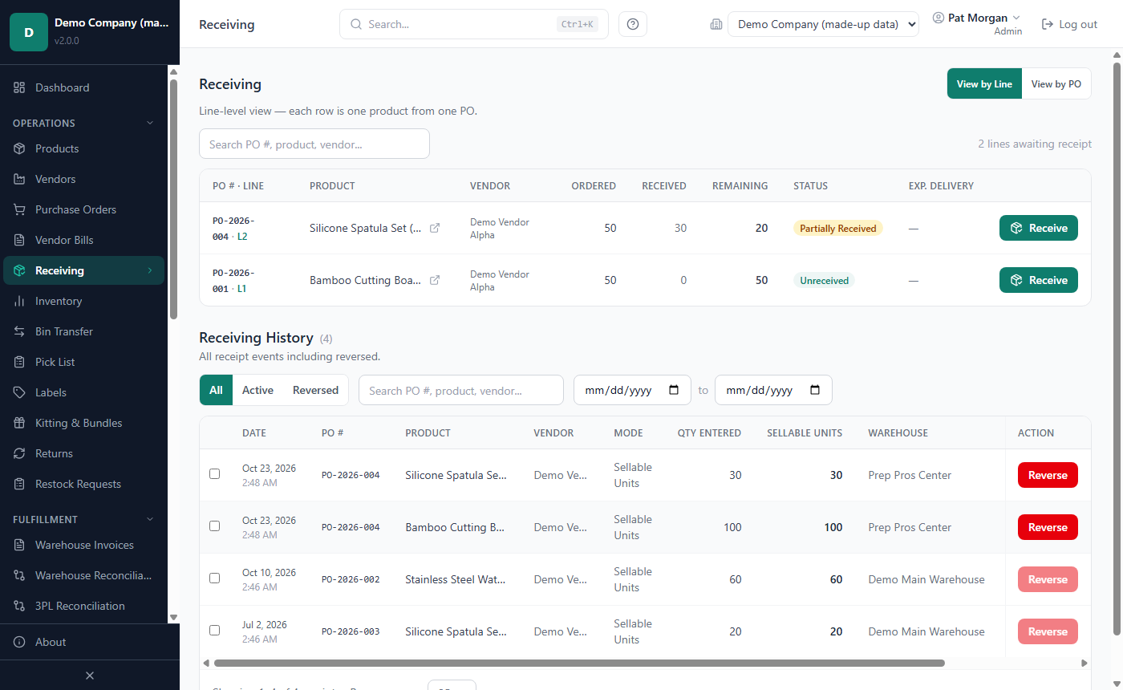Switch to View by PO
This screenshot has width=1123, height=690.
pyautogui.click(x=1056, y=83)
